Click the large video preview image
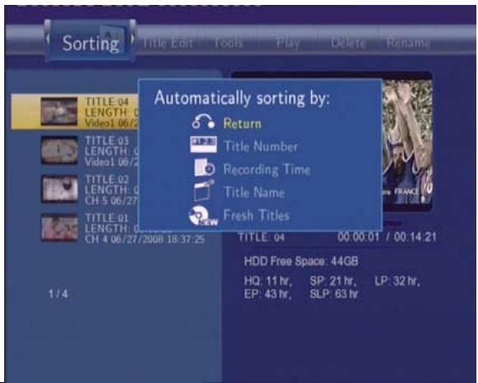The image size is (478, 383). 407,142
